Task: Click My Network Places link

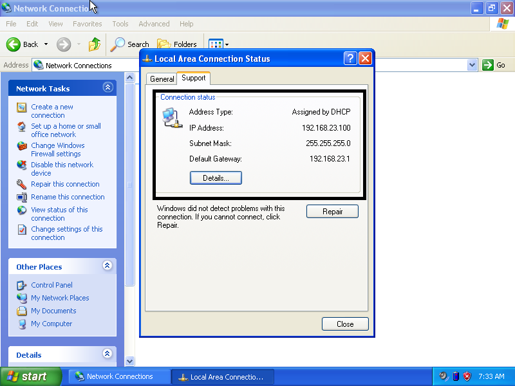Action: 59,298
